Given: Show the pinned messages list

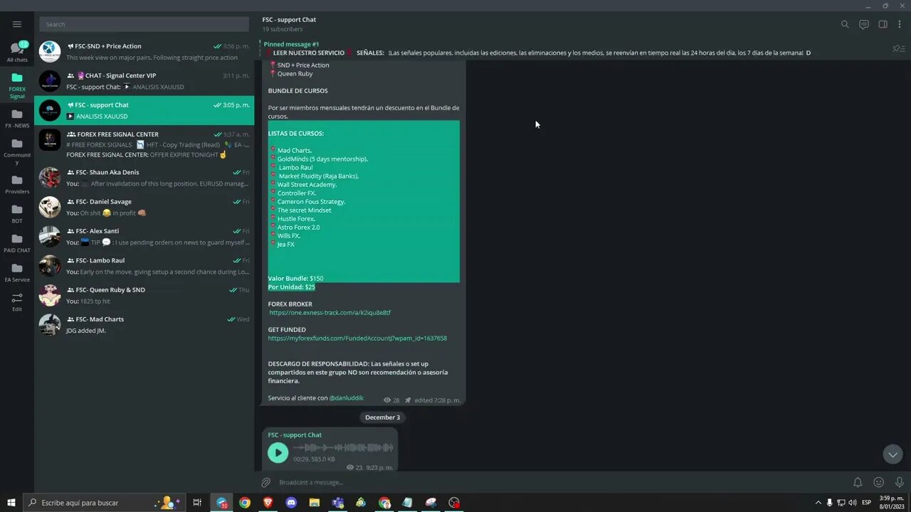Looking at the screenshot, I should click(x=898, y=48).
